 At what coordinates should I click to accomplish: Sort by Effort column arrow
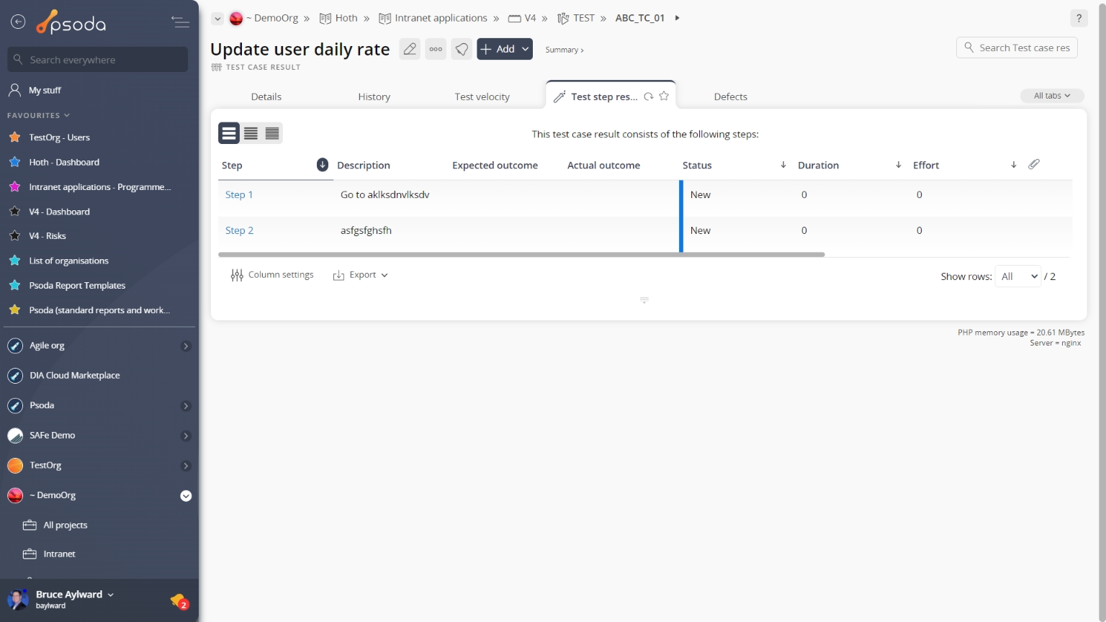tap(1014, 165)
